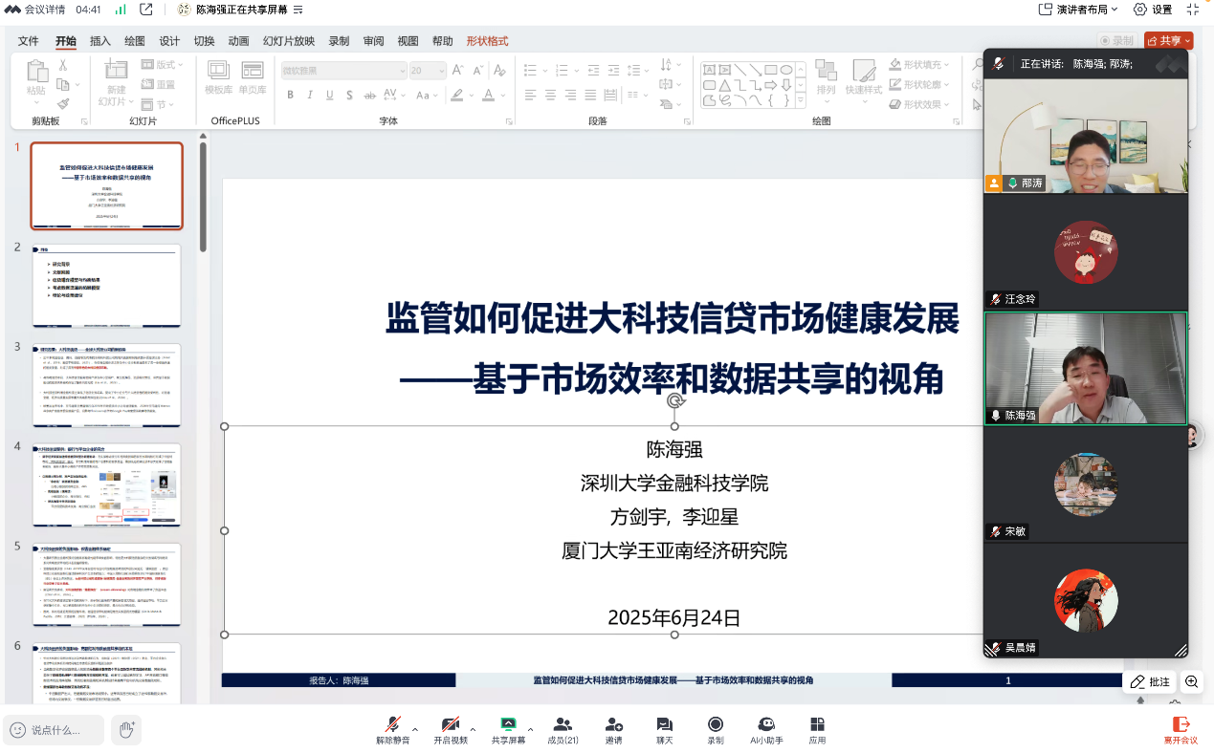Open the 幻灯片放映 ribbon tab
The height and width of the screenshot is (753, 1214).
pyautogui.click(x=288, y=41)
